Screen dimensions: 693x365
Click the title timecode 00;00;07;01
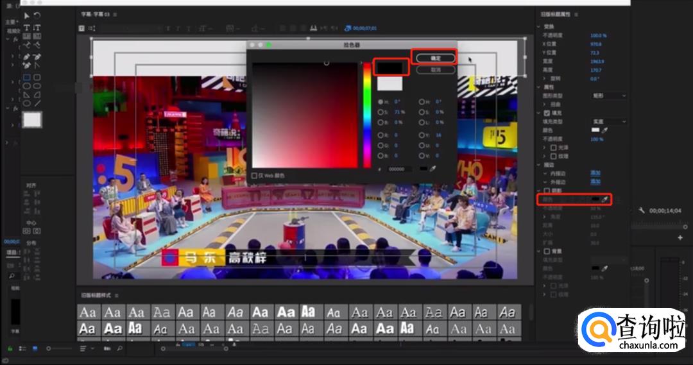[x=364, y=28]
